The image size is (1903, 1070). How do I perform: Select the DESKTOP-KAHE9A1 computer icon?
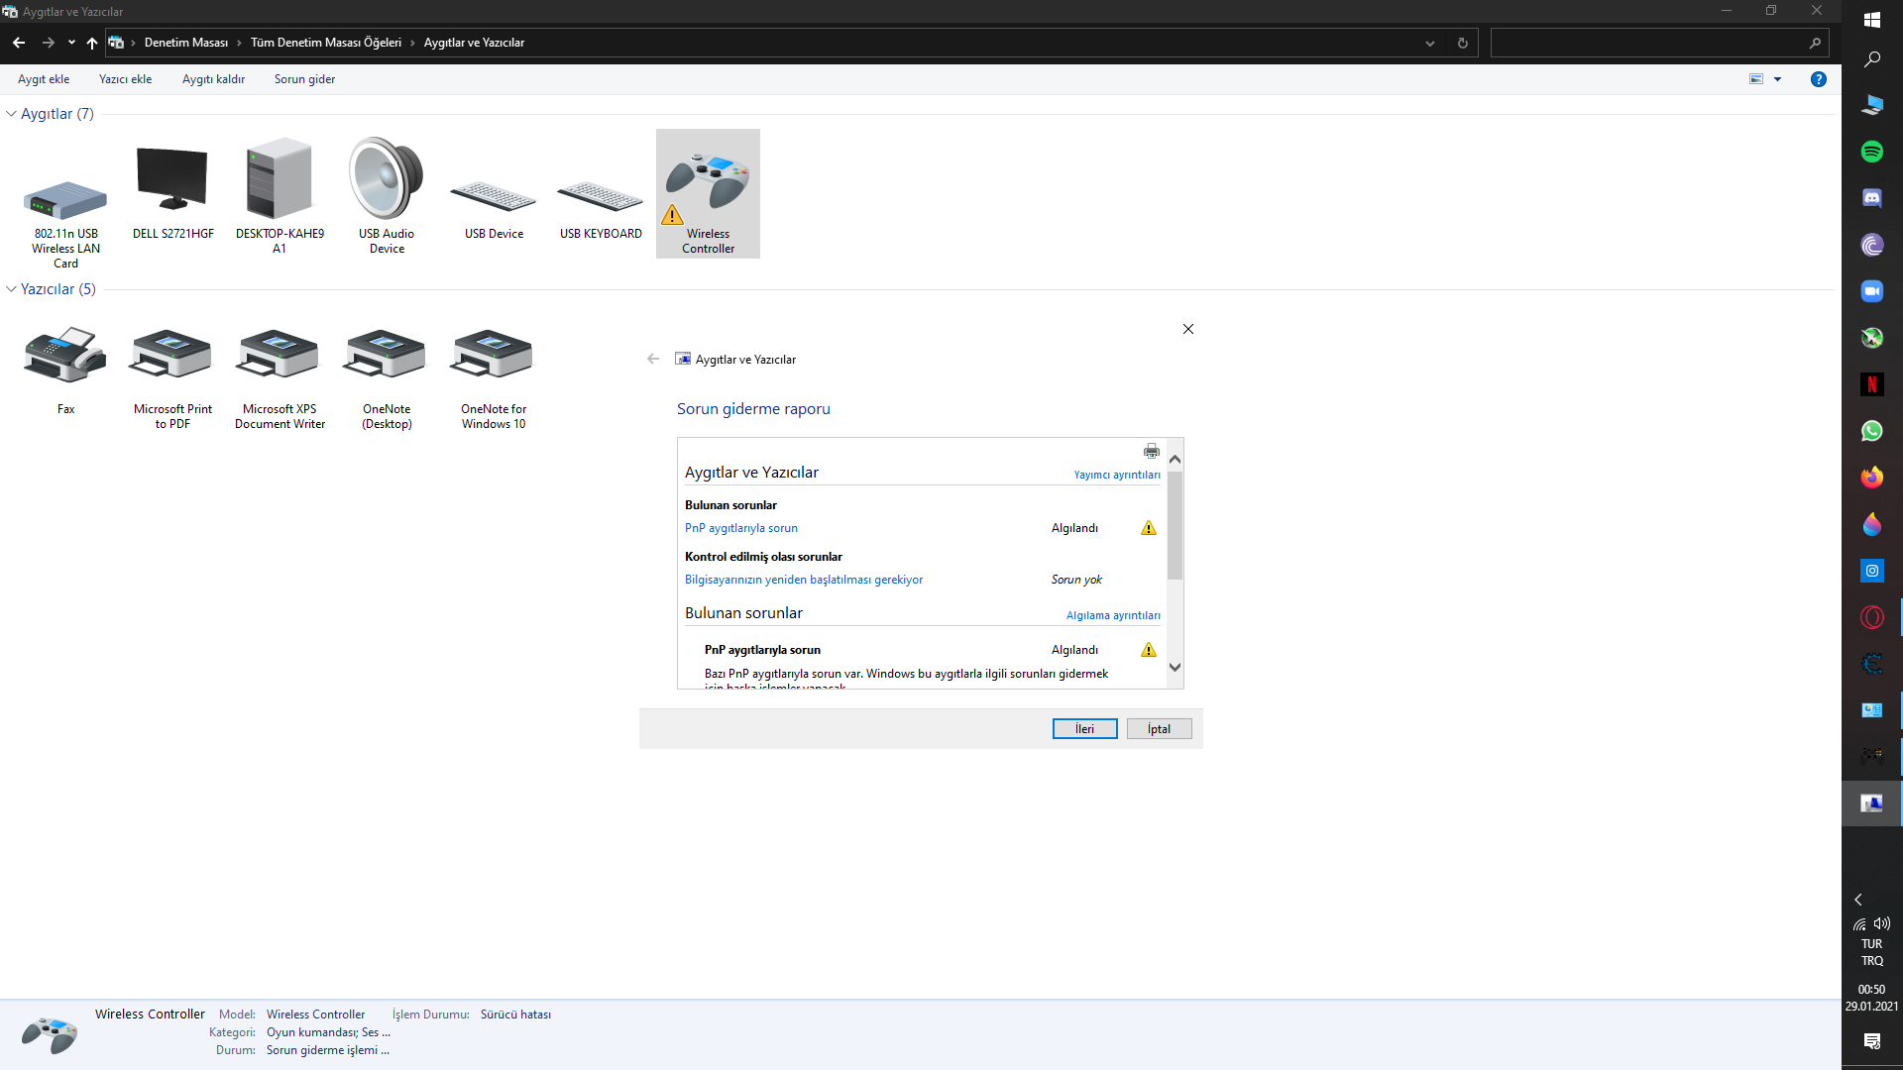tap(280, 179)
